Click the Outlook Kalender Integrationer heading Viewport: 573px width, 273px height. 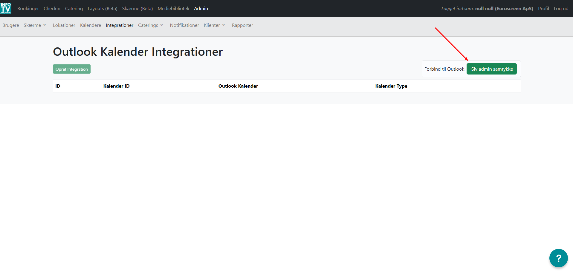[138, 52]
